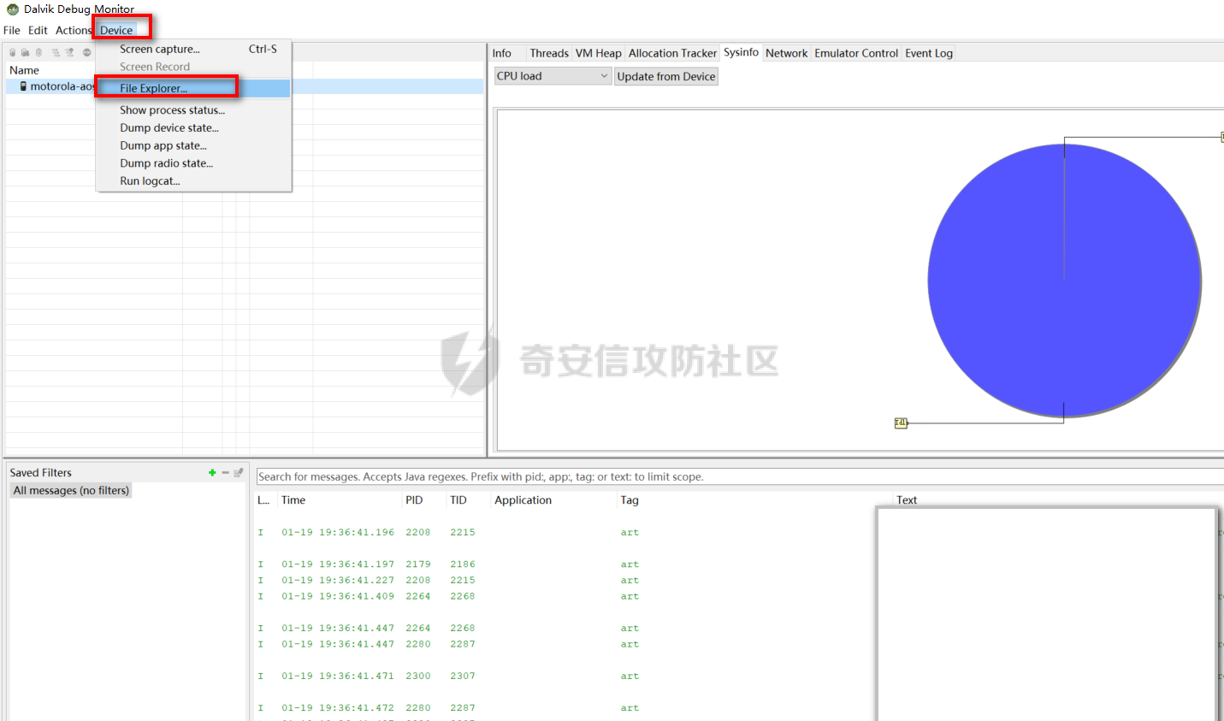The image size is (1224, 721).
Task: Choose Screen capture... from Device menu
Action: pyautogui.click(x=194, y=49)
